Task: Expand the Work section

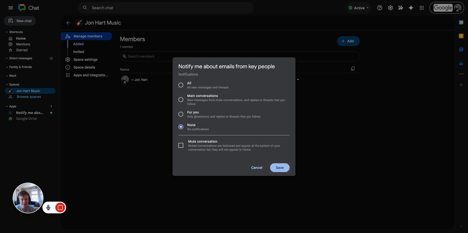Action: pyautogui.click(x=7, y=76)
